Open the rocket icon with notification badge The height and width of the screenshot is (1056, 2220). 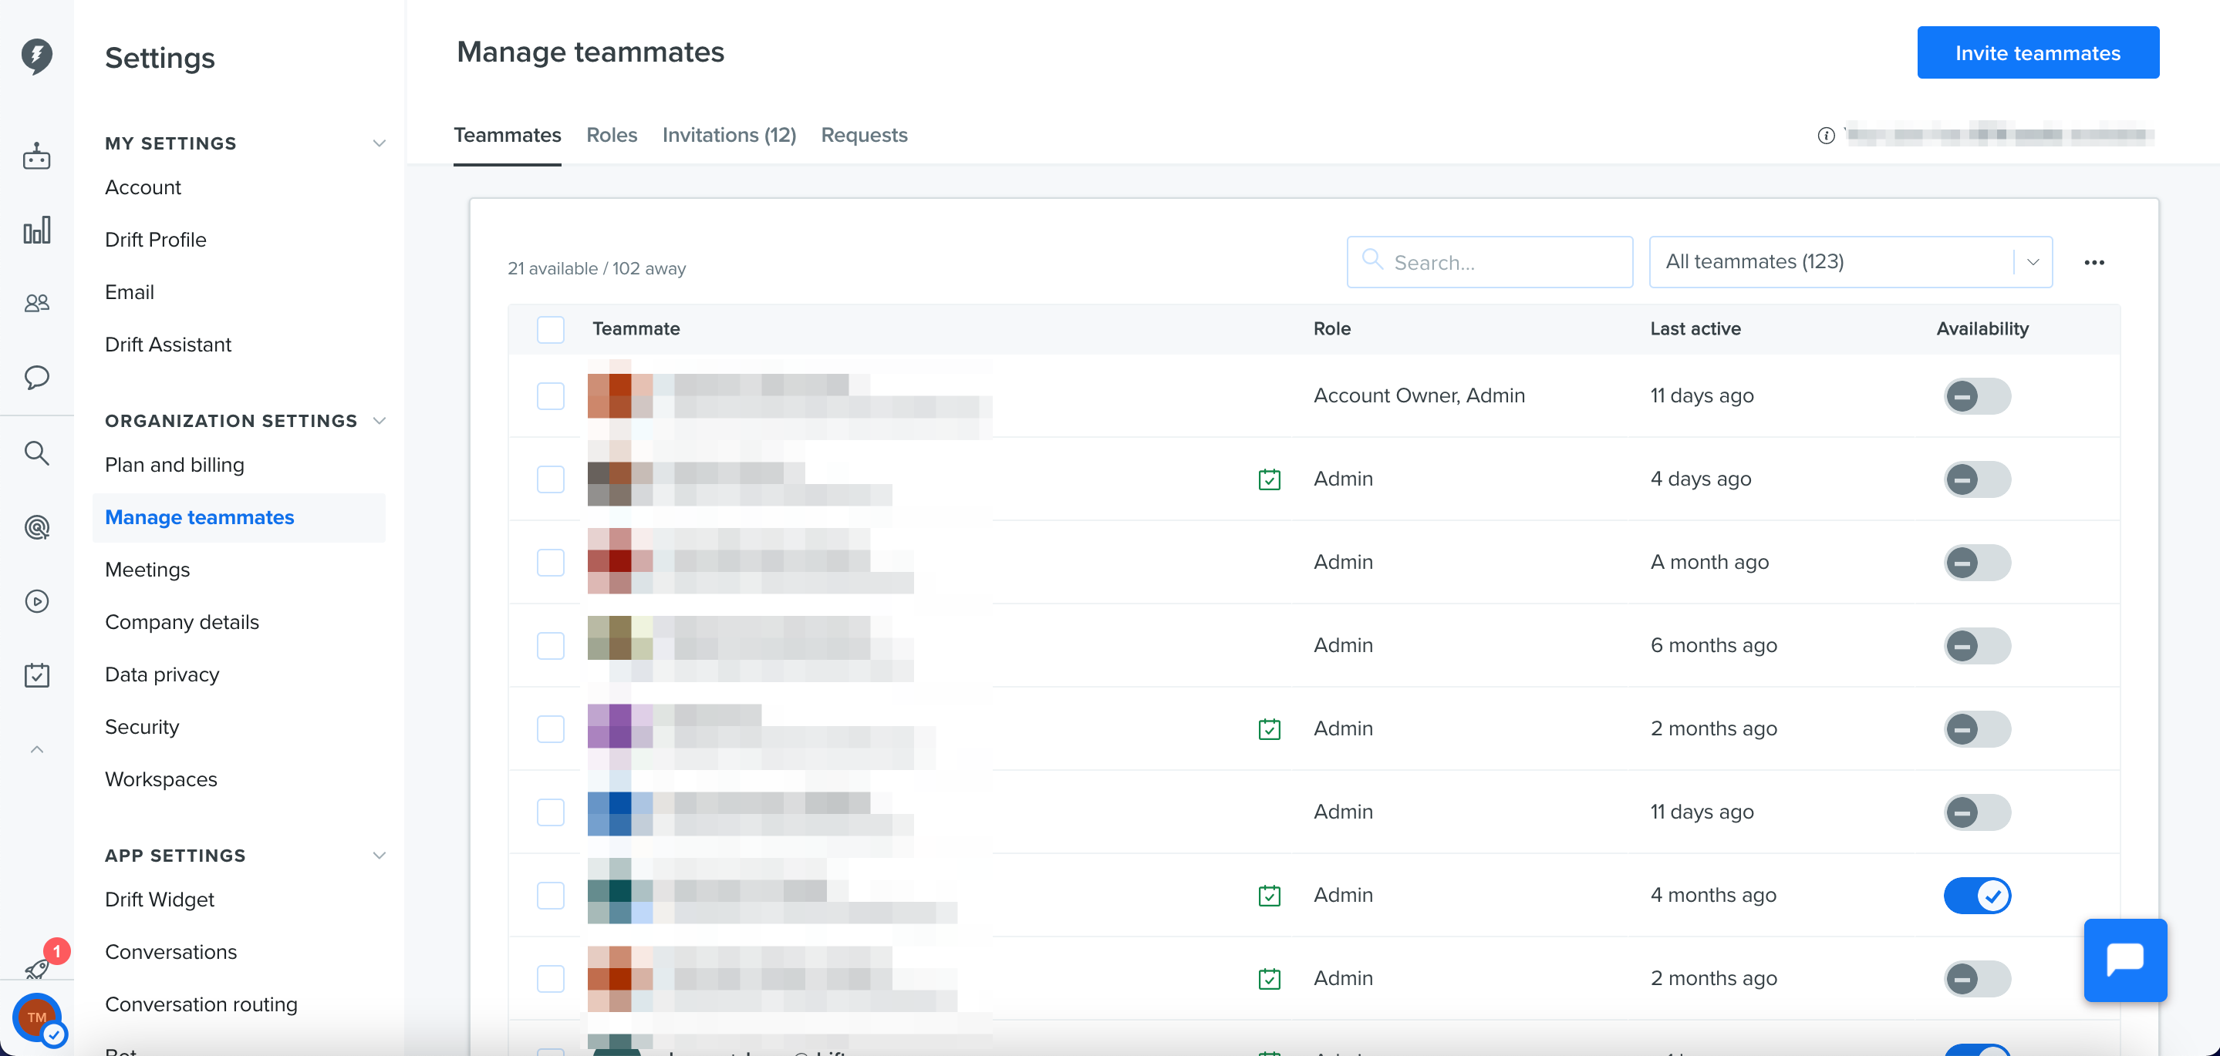pos(38,967)
